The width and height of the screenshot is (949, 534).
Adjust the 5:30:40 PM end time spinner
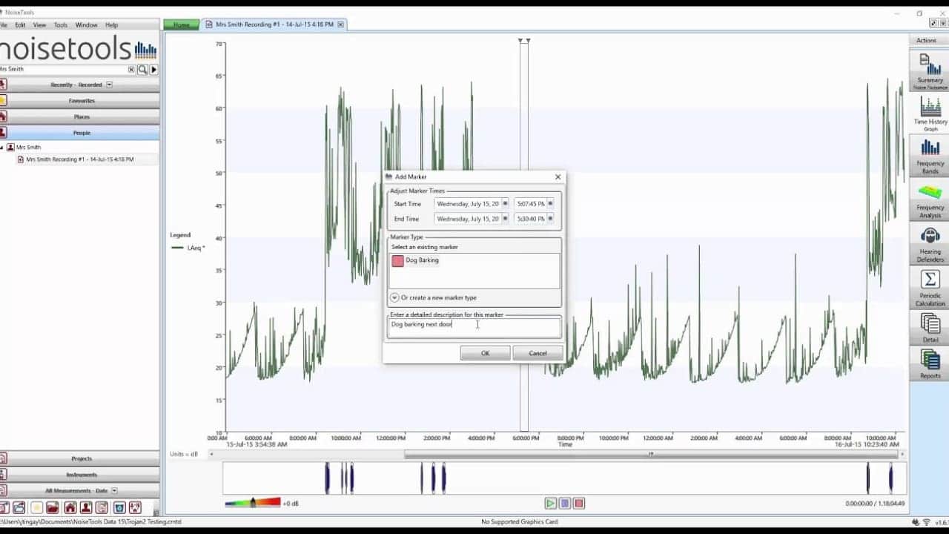click(x=550, y=219)
